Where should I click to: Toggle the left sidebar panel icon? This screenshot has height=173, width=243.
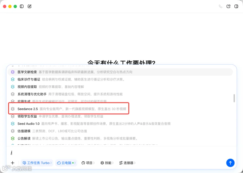click(x=22, y=6)
